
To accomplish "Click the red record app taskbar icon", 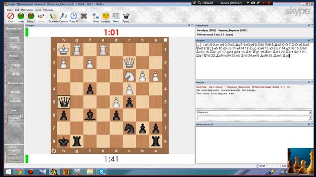I will tap(31, 172).
